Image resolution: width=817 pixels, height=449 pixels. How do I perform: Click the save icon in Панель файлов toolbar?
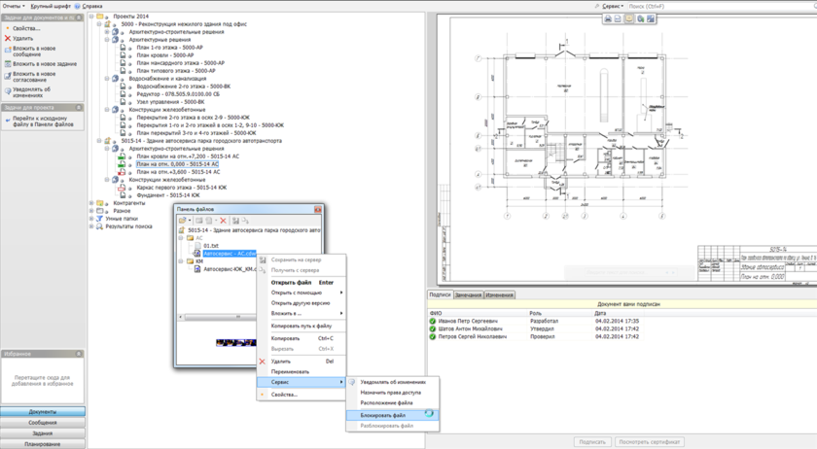pyautogui.click(x=235, y=221)
